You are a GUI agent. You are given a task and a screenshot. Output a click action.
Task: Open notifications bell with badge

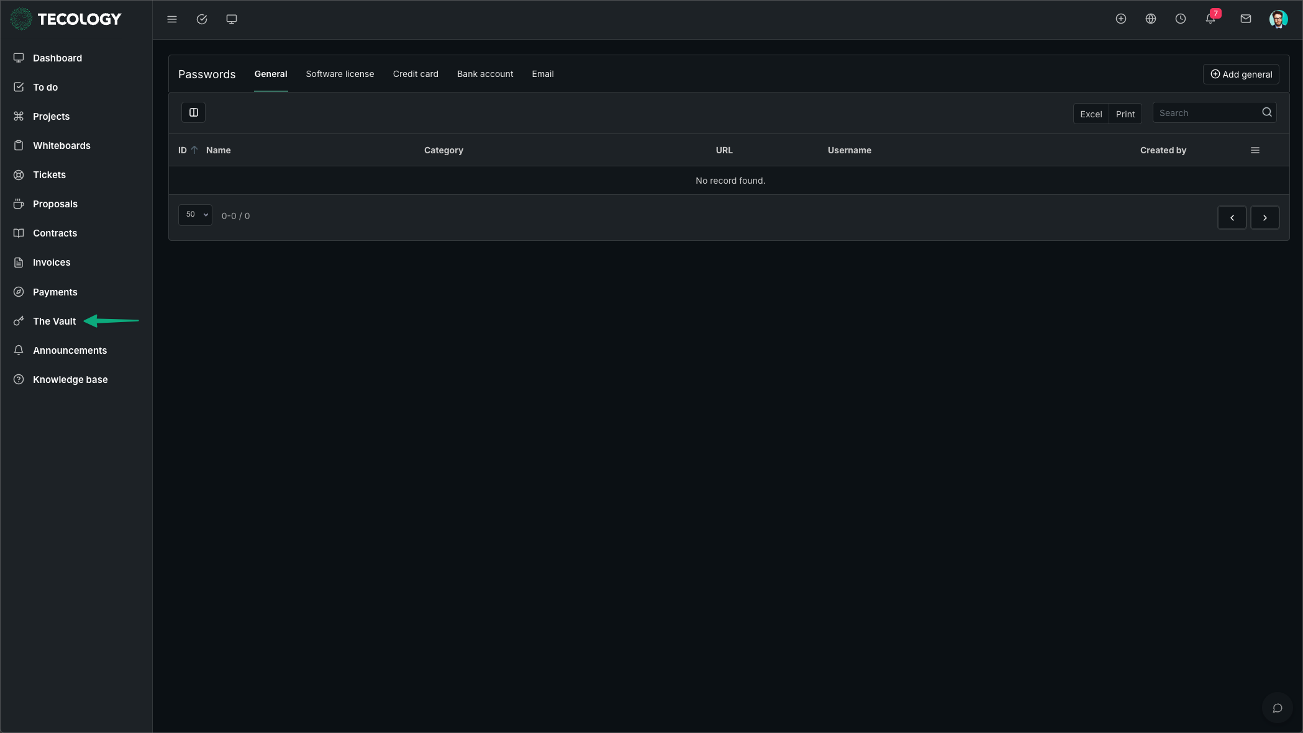1211,19
